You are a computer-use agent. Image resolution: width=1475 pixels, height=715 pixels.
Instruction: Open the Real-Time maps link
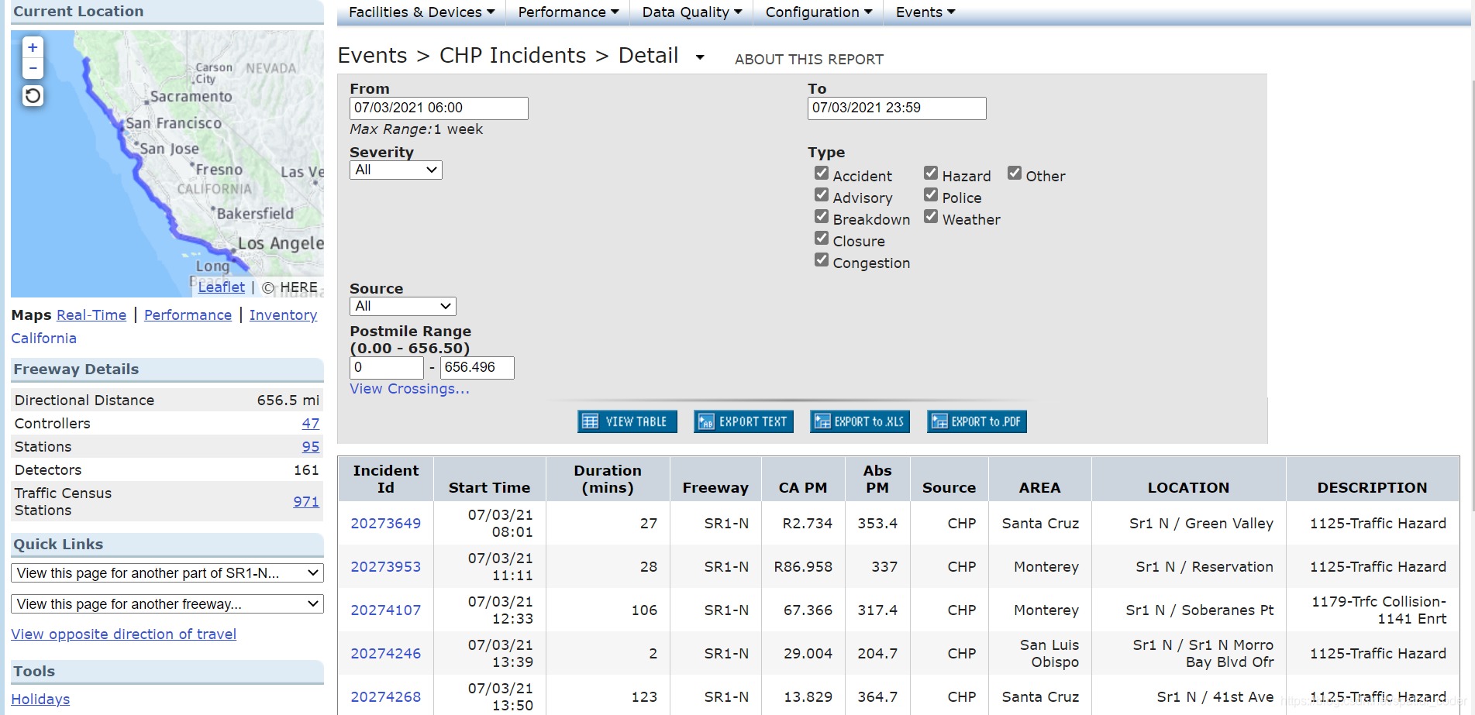(91, 315)
